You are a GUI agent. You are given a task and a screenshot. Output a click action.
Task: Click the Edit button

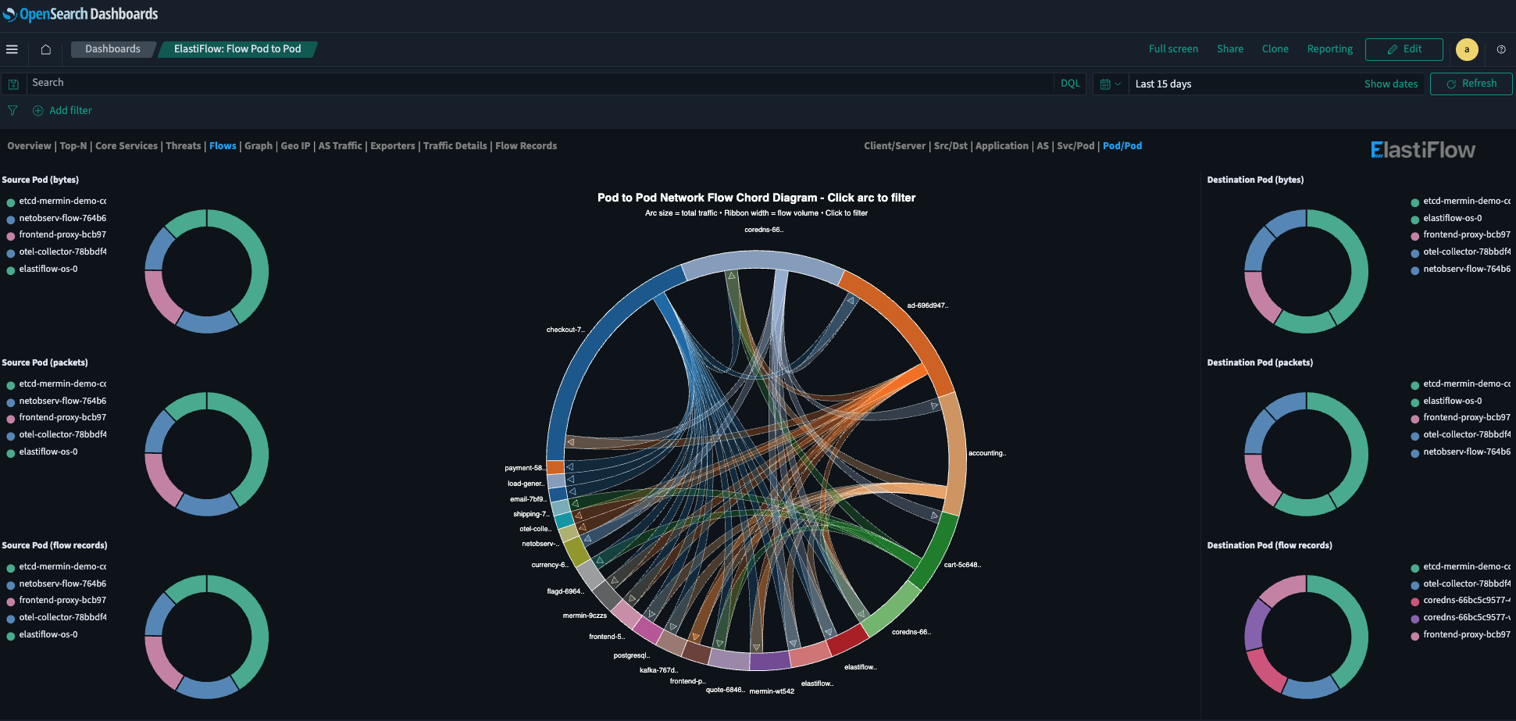pyautogui.click(x=1404, y=48)
